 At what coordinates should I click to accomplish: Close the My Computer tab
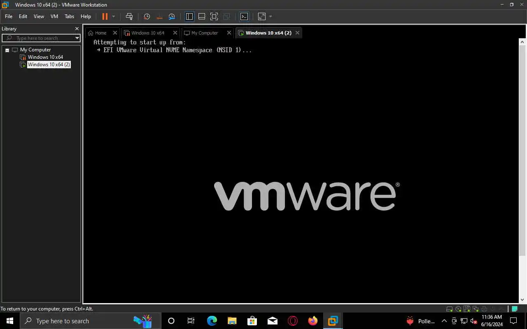click(x=229, y=33)
